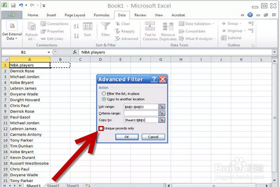
Task: Click OK in Advanced Filter dialog
Action: point(127,137)
